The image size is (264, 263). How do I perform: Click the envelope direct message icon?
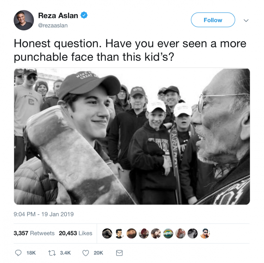tap(120, 253)
